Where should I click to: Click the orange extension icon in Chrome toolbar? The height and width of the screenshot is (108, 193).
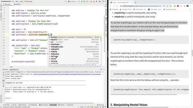point(175,6)
